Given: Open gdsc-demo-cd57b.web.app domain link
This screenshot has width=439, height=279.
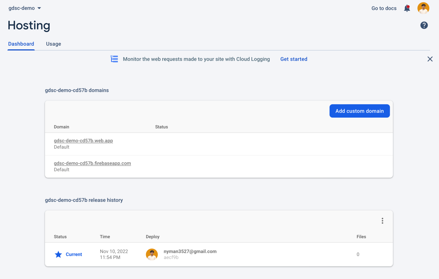Looking at the screenshot, I should pyautogui.click(x=83, y=141).
